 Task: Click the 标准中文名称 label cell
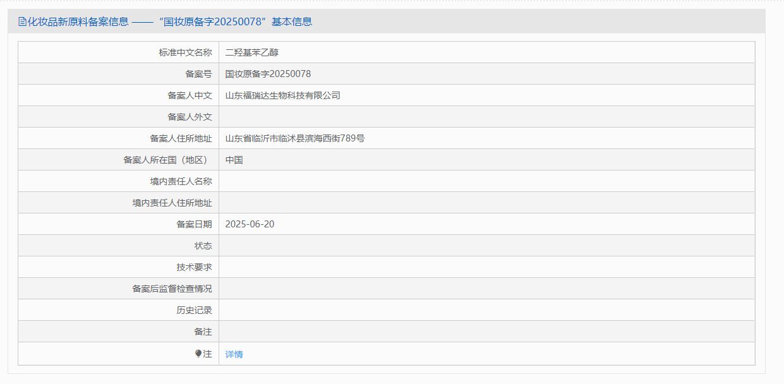[186, 52]
